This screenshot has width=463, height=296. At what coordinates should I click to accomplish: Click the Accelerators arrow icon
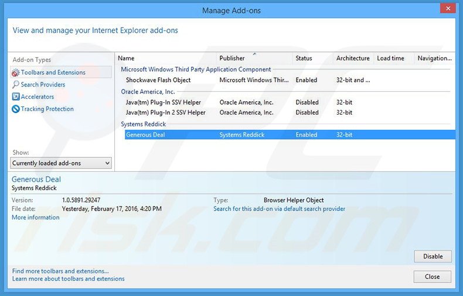coord(16,97)
